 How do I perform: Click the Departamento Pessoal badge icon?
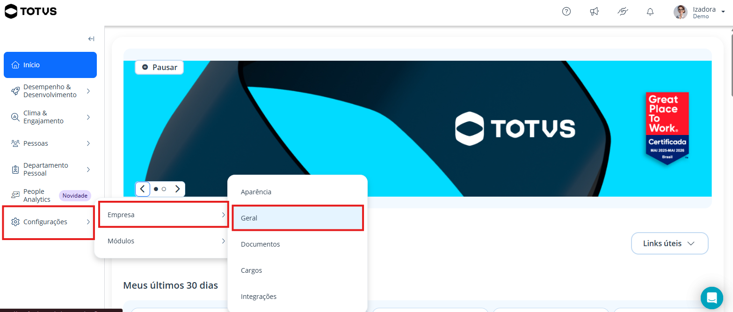point(15,169)
